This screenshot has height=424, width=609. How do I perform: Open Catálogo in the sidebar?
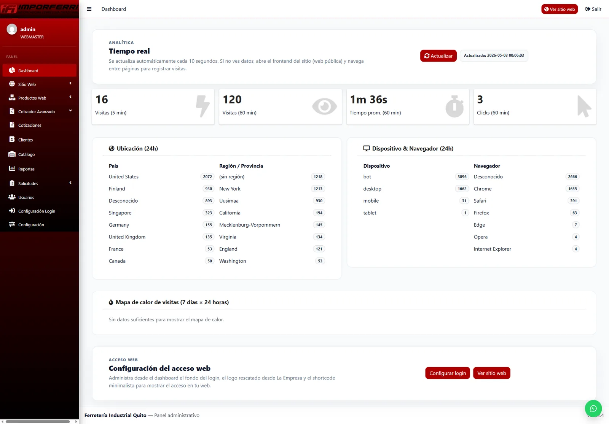point(40,154)
